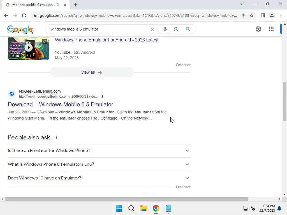
Task: Expand 'Is there an Emulator for Windows Phone?'
Action: point(99,151)
